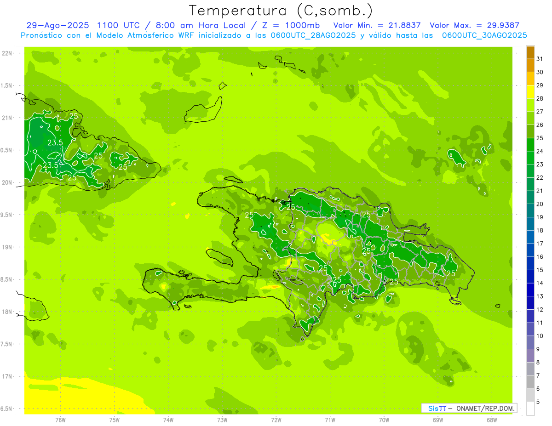Click the 69W longitude axis label
This screenshot has height=426, width=552.
click(437, 420)
